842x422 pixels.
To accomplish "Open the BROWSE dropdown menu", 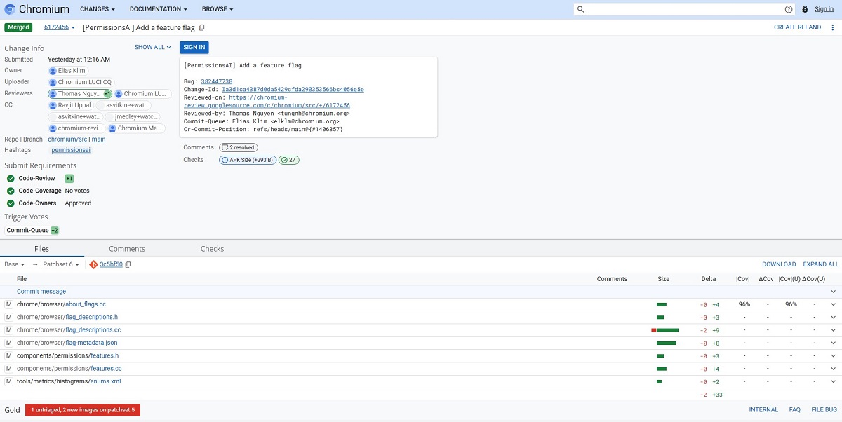I will click(218, 9).
